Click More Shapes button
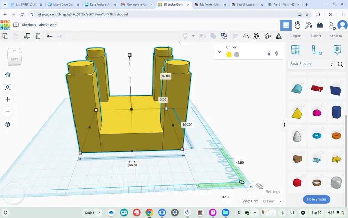Screen dimensions: 348x218 (x=316, y=199)
